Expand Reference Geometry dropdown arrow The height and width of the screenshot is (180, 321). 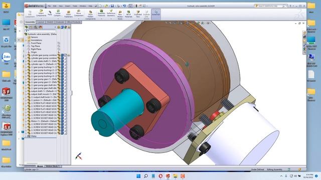[x=111, y=19]
